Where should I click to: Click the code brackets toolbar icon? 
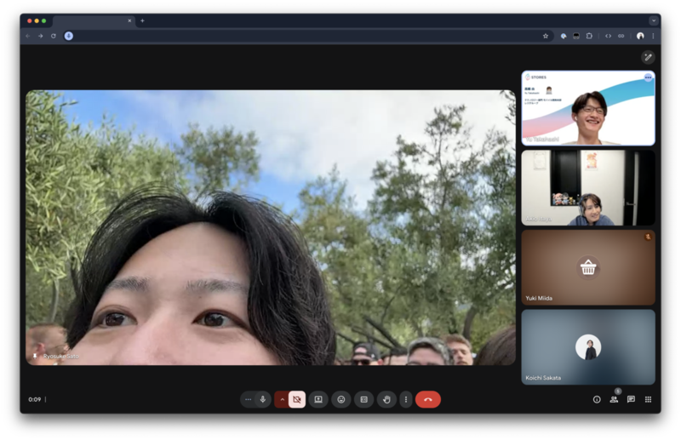point(608,36)
